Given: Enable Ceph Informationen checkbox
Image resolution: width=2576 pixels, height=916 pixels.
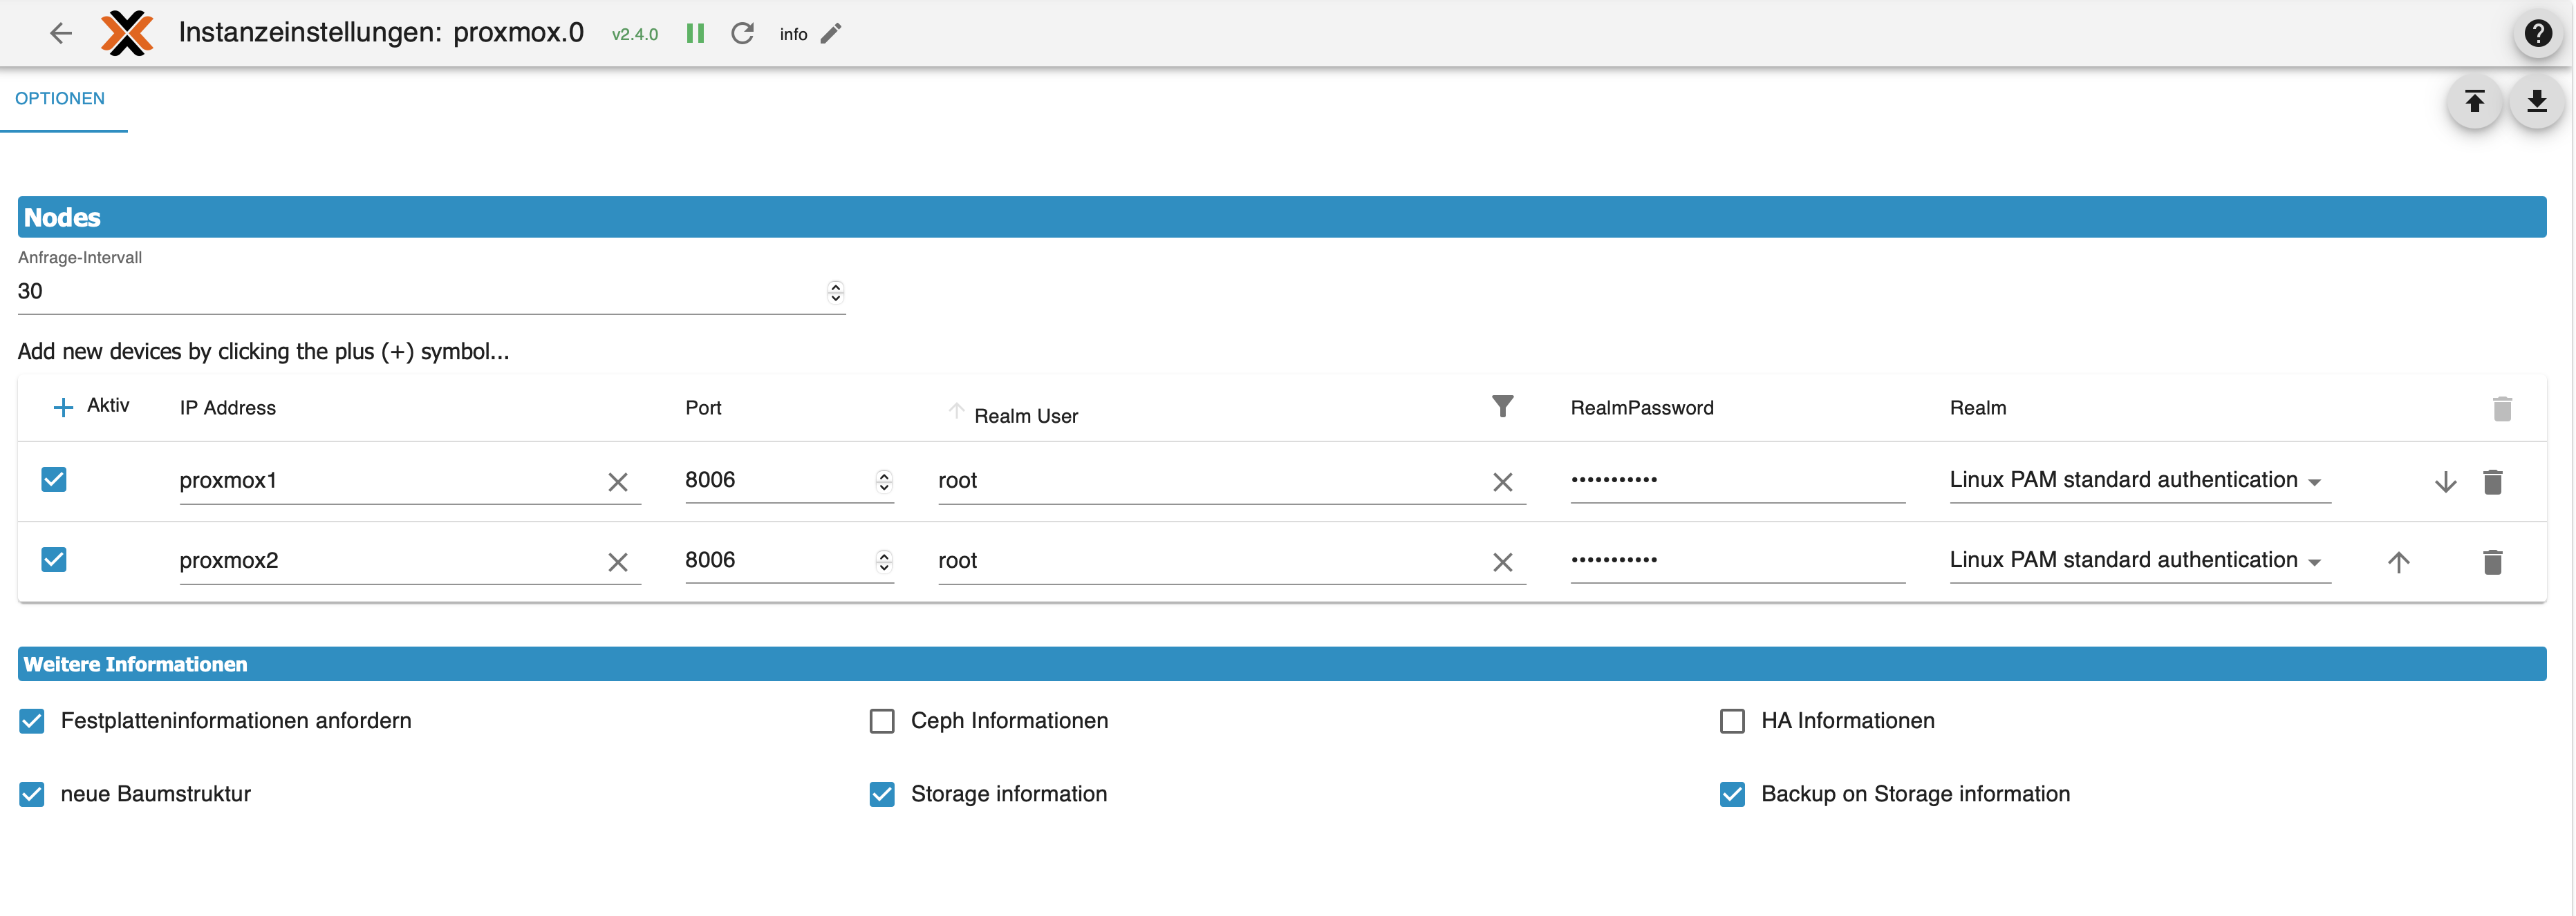Looking at the screenshot, I should [882, 721].
